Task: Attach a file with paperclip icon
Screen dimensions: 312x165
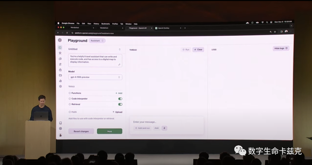Action: 164,128
